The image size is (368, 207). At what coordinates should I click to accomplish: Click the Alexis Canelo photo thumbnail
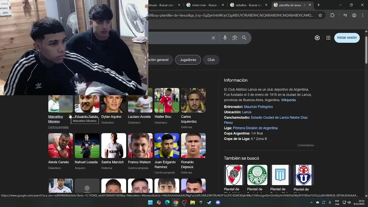click(61, 145)
